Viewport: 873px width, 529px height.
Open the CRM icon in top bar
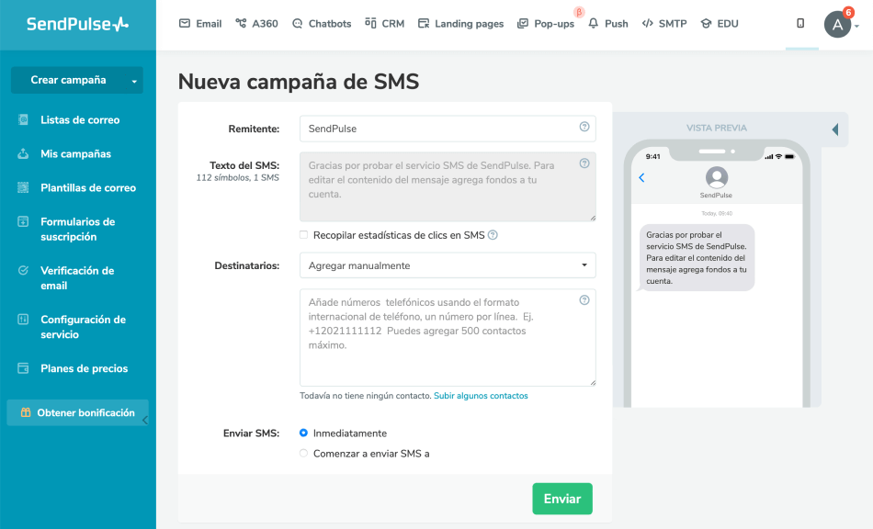pos(370,23)
